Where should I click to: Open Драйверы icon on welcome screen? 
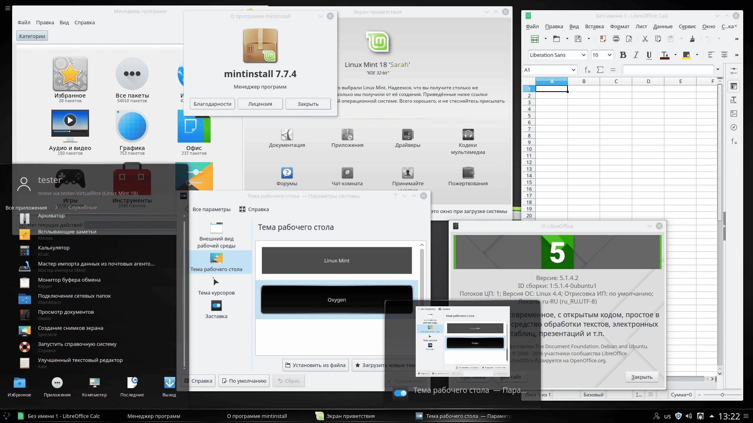click(x=408, y=138)
